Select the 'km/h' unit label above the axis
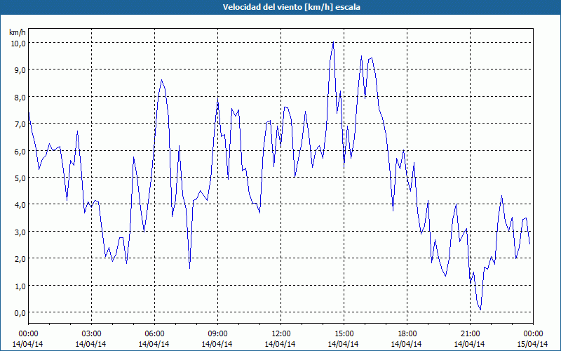The height and width of the screenshot is (351, 561). coord(18,32)
